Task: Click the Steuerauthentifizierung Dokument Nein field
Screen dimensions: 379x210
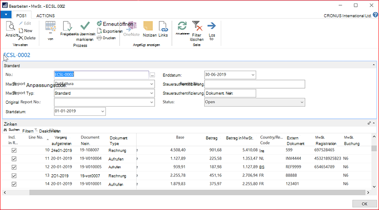Action: tap(230, 93)
